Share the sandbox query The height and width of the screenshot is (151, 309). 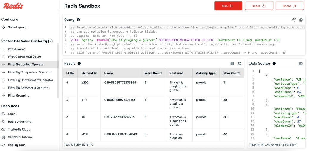pos(290,6)
